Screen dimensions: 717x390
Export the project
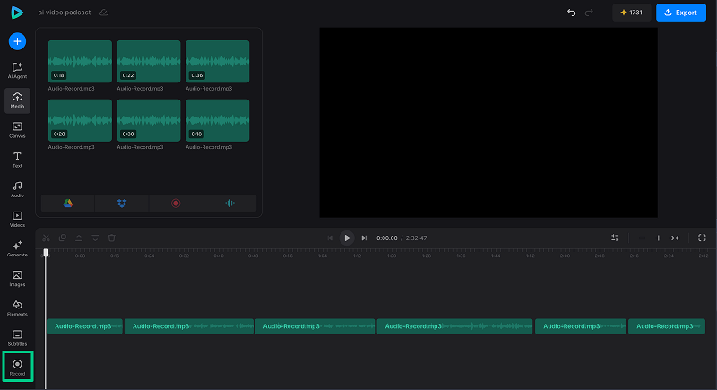click(681, 13)
